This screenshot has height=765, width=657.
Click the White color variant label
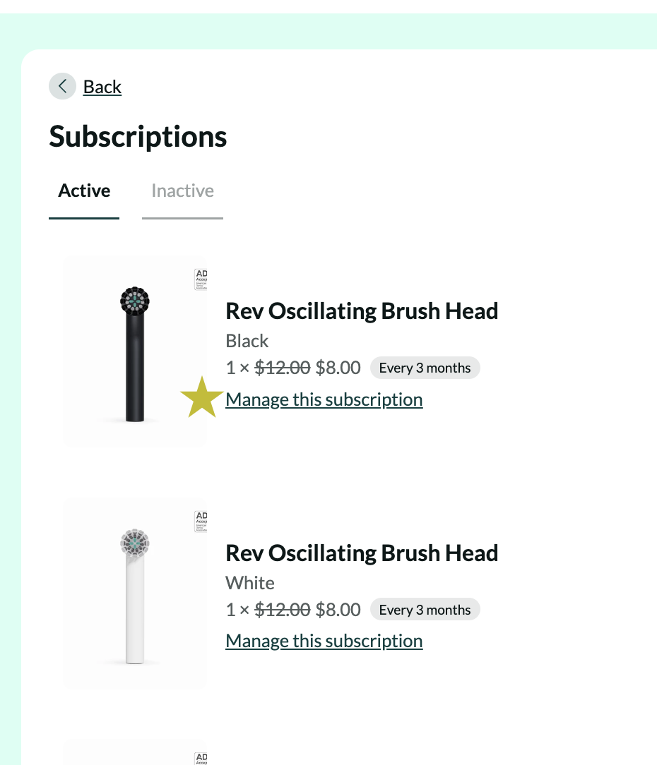tap(250, 583)
